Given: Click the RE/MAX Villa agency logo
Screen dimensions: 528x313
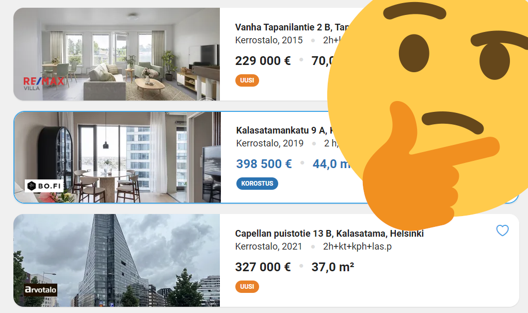Looking at the screenshot, I should click(43, 84).
